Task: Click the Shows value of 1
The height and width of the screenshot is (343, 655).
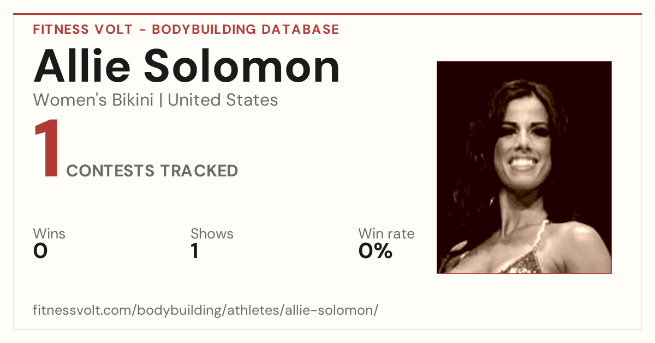Action: (x=194, y=251)
